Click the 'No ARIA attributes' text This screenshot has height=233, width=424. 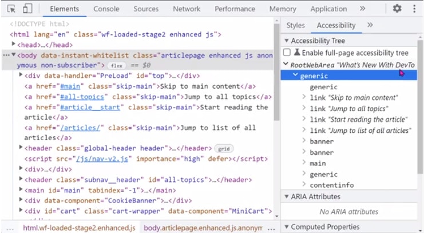(349, 212)
